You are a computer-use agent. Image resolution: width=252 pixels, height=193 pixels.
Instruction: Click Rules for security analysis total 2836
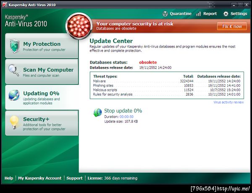click(x=189, y=95)
